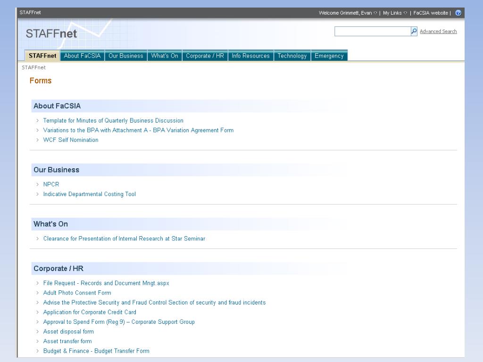The image size is (483, 362).
Task: Open the Advanced Search link
Action: click(438, 32)
